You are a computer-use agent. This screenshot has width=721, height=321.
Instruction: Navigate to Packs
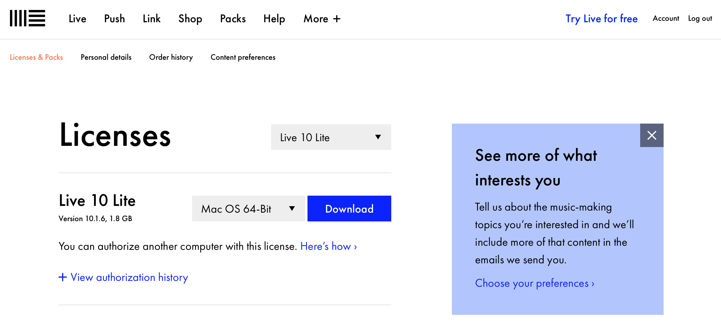233,19
